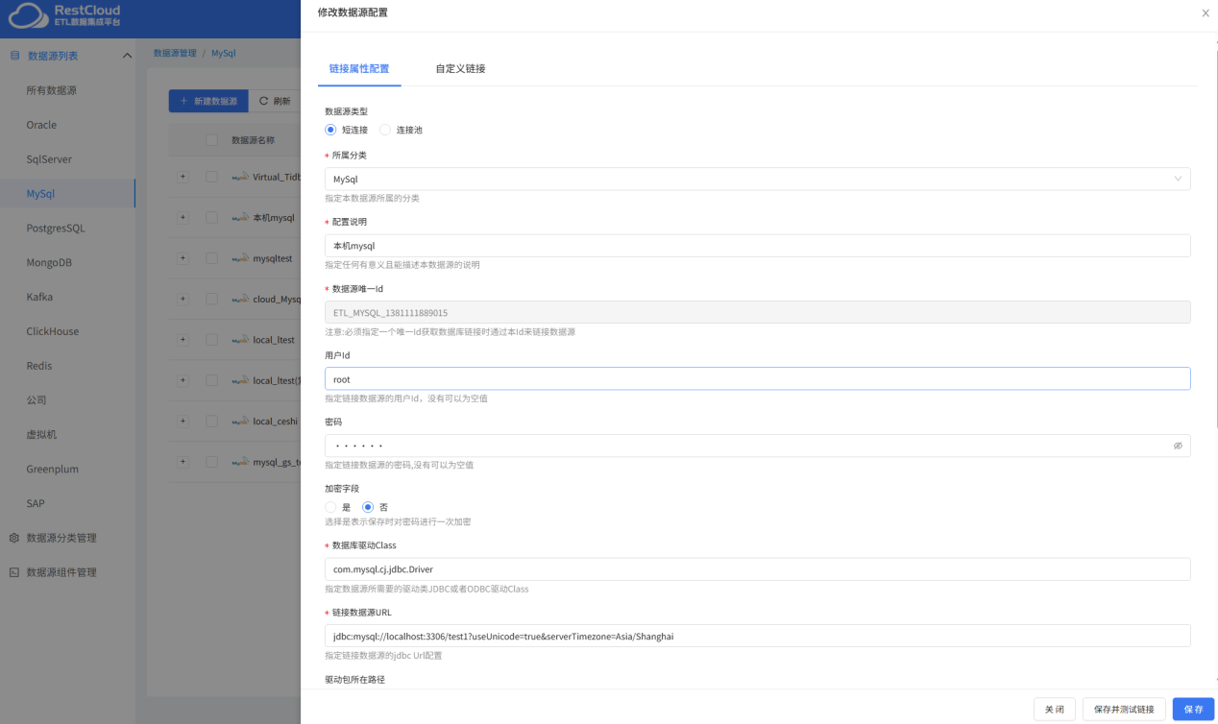
Task: Open ClickHouse category in sidebar
Action: click(53, 331)
